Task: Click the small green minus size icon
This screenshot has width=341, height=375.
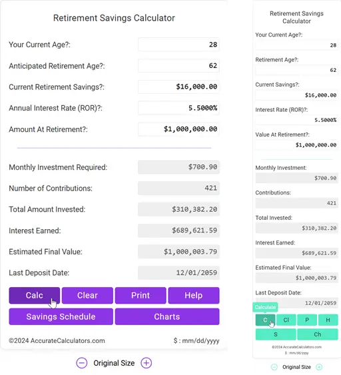Action: [274, 367]
